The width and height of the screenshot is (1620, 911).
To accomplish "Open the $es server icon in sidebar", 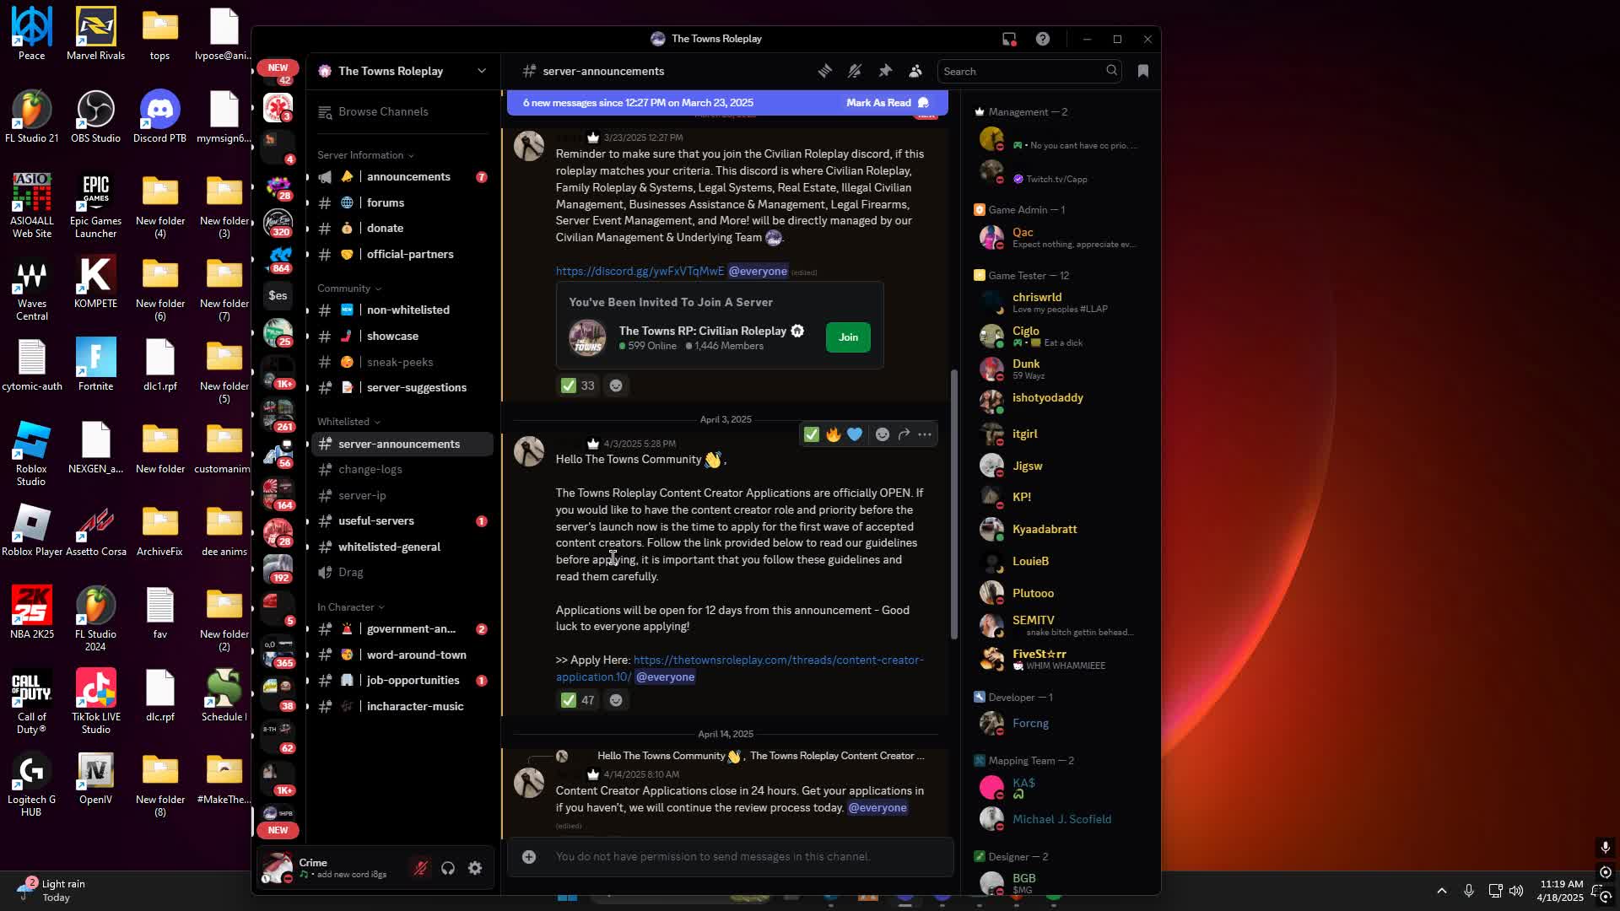I will tap(278, 295).
